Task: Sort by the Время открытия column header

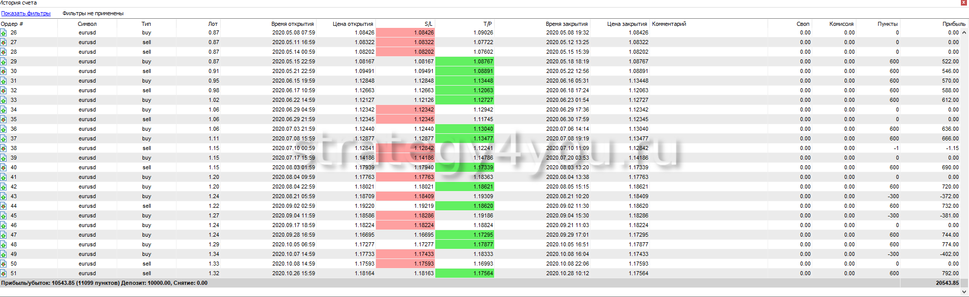Action: point(292,24)
